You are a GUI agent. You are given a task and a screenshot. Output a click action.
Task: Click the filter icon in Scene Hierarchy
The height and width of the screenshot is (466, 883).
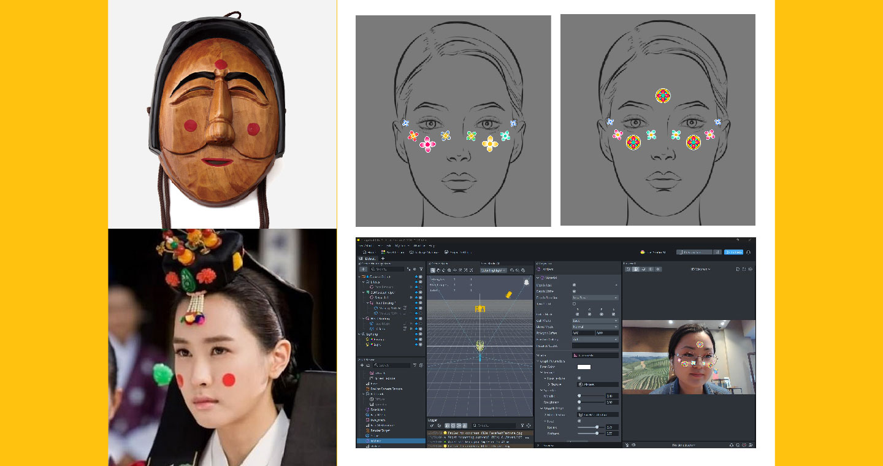pos(421,269)
